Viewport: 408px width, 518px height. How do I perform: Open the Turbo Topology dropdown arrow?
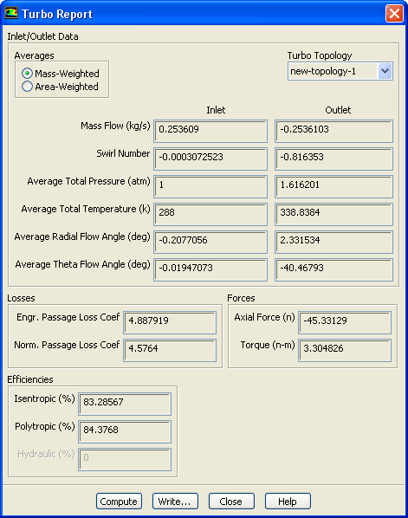pos(385,71)
